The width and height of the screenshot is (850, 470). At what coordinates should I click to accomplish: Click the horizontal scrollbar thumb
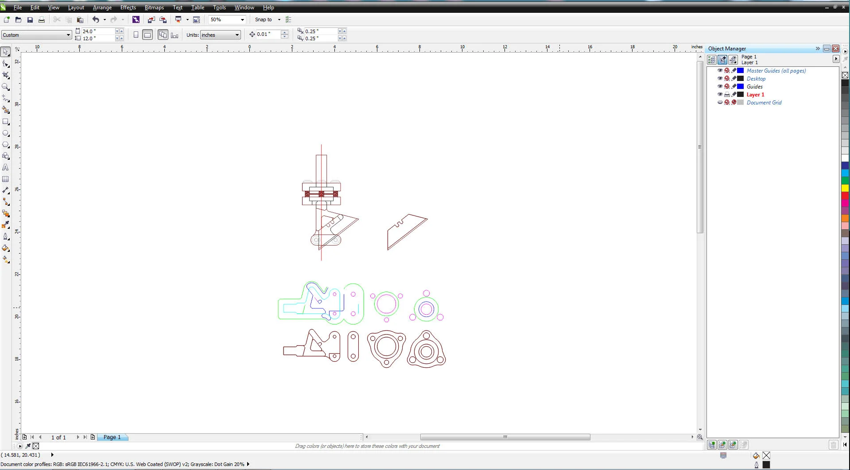tap(505, 437)
